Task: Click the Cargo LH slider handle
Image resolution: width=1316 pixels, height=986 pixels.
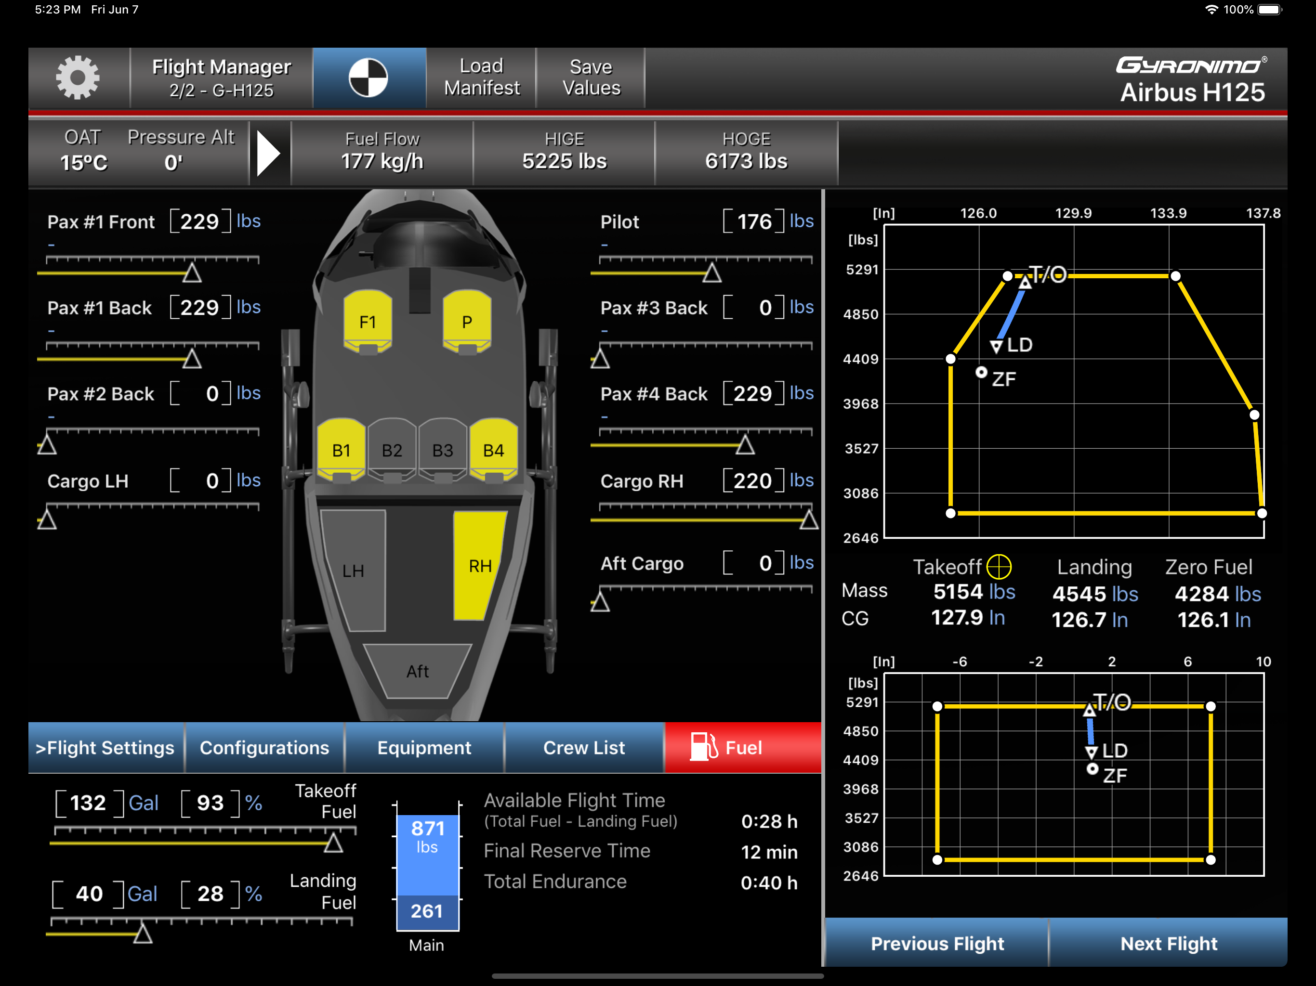Action: [x=47, y=520]
